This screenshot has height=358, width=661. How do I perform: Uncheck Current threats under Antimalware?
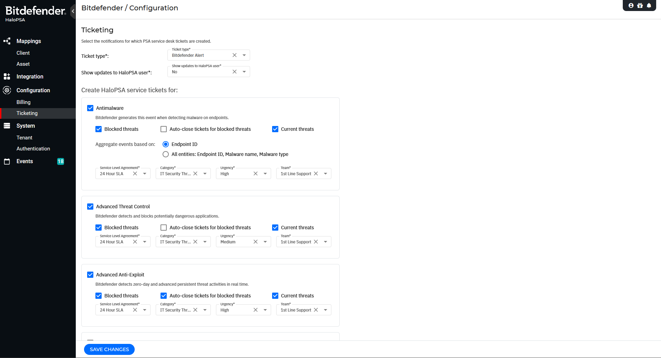point(275,129)
